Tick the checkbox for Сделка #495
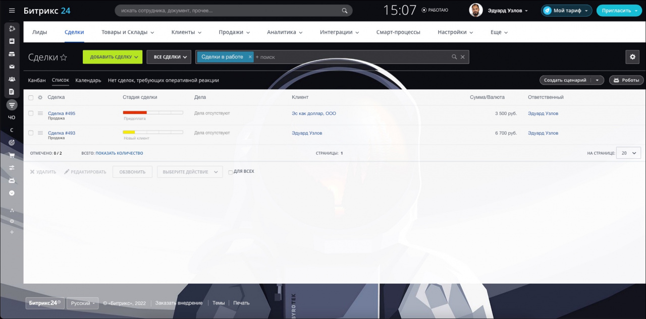The width and height of the screenshot is (646, 319). 31,113
